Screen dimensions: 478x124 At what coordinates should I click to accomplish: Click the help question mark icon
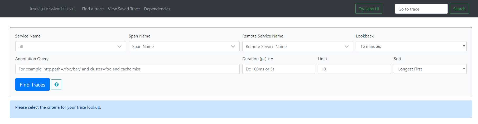[x=56, y=84]
